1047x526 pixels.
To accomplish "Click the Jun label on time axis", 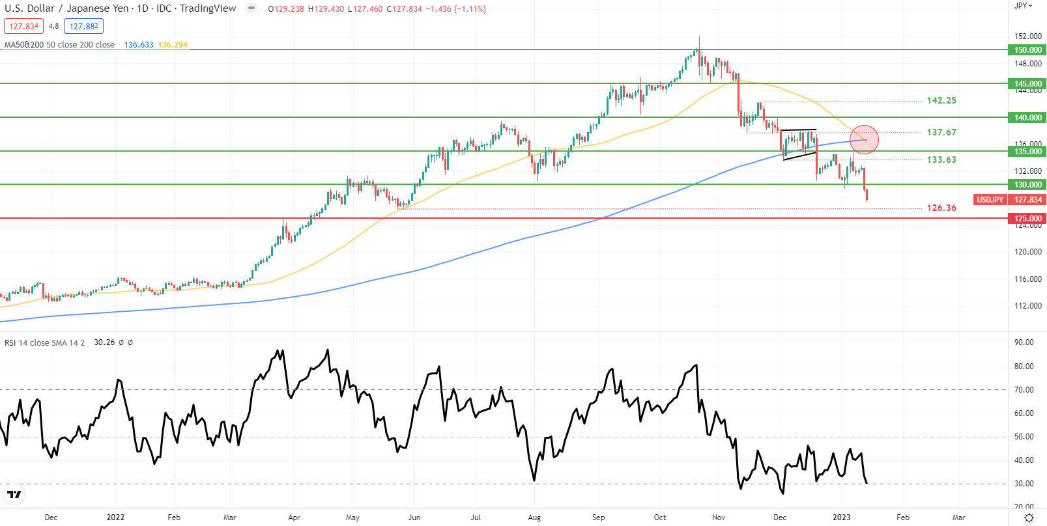I will [414, 518].
